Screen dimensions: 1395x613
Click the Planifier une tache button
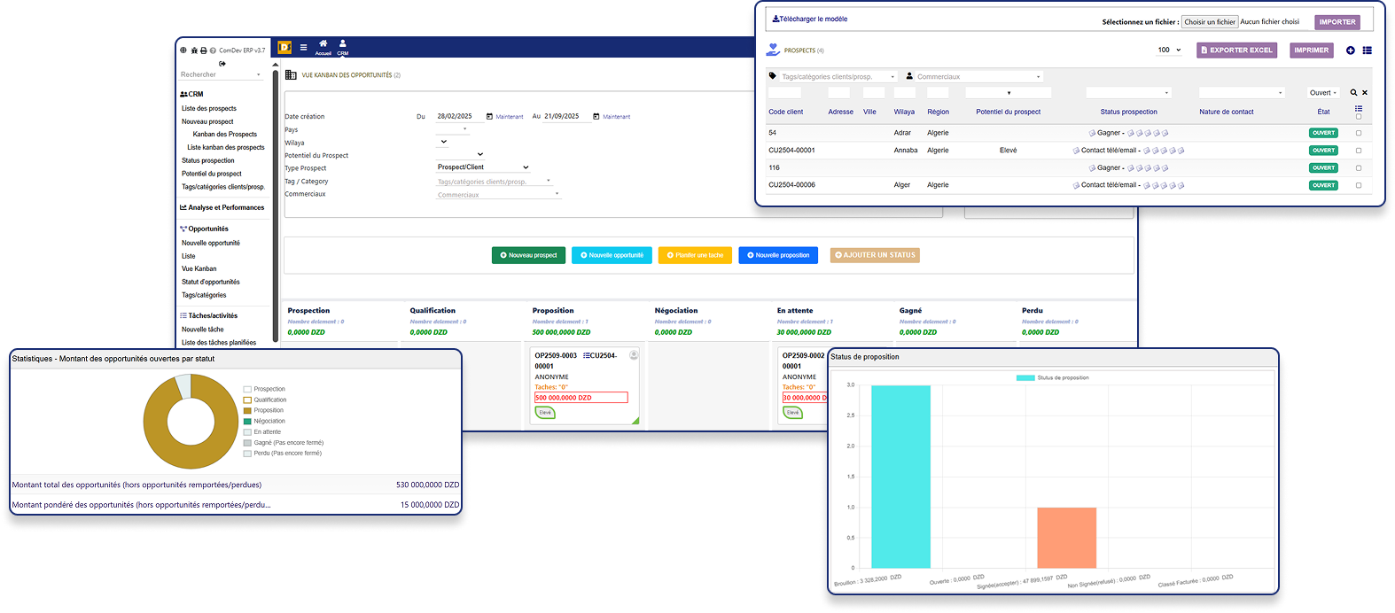pos(695,255)
